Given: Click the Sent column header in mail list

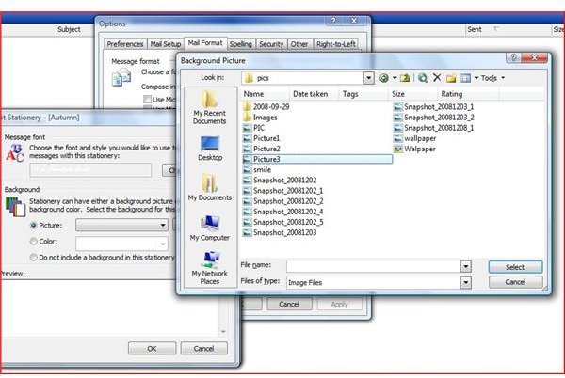Looking at the screenshot, I should 475,29.
